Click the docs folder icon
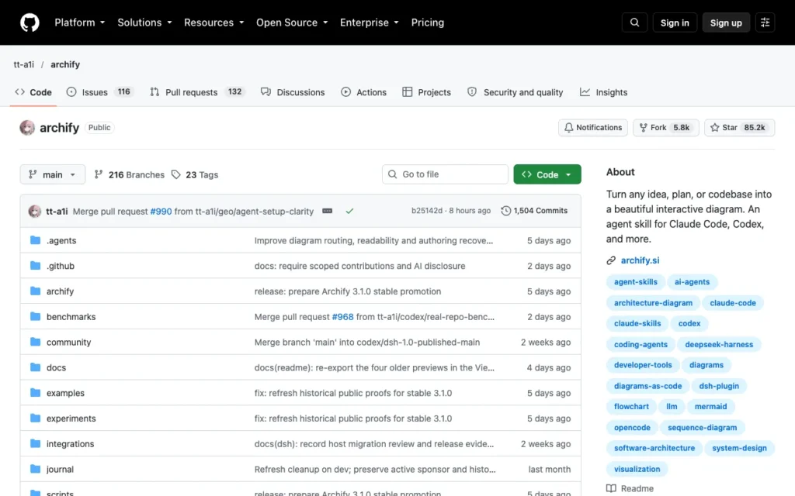Viewport: 795px width, 496px height. pos(35,367)
